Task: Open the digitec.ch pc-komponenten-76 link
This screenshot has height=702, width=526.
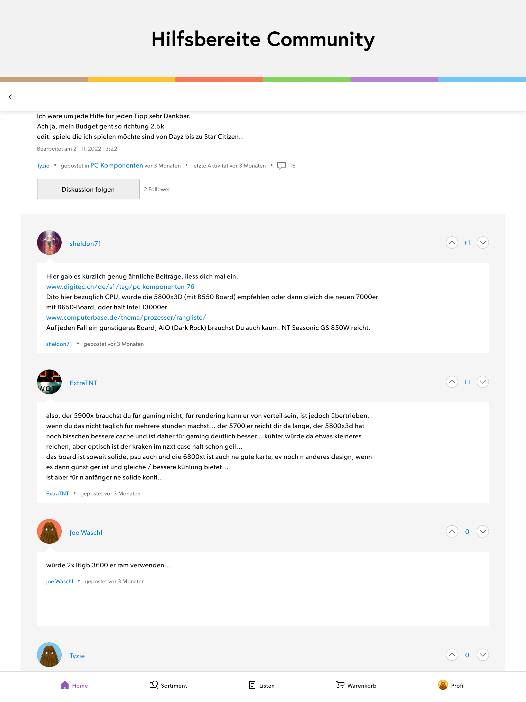Action: [x=120, y=287]
